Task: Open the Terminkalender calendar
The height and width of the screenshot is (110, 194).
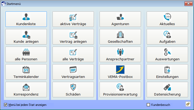Action: (26, 72)
